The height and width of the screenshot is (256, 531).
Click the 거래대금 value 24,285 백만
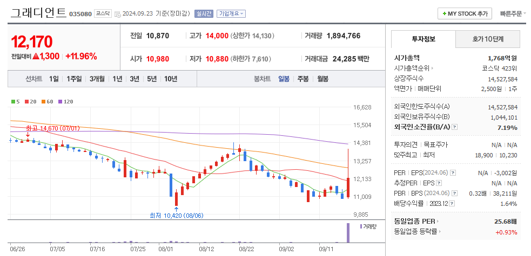pos(351,59)
